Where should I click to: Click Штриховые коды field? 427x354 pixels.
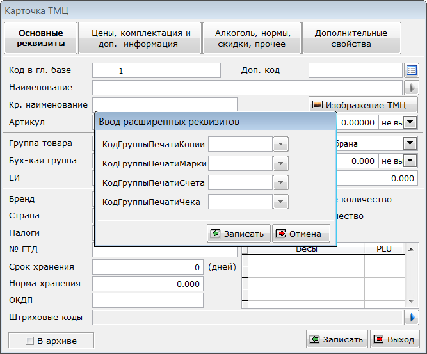(247, 318)
